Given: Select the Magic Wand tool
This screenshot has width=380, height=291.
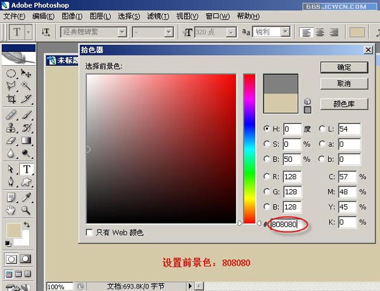Looking at the screenshot, I should (x=27, y=85).
